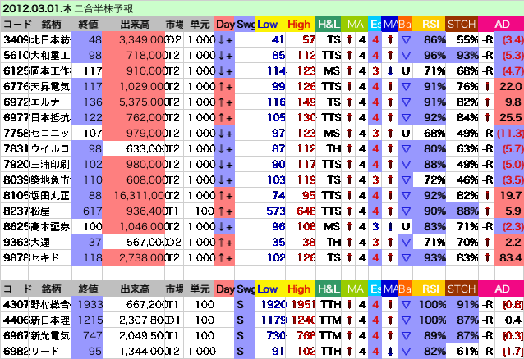Click the blue down-triangle in the 9878 row

tap(406, 258)
